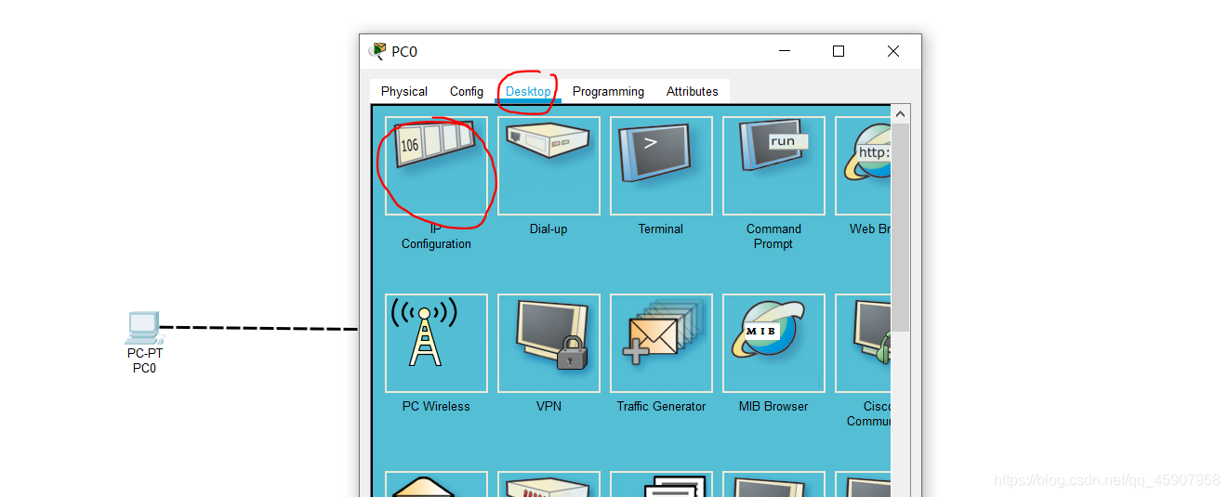
Task: Click the 'VPN' label text
Action: [548, 406]
